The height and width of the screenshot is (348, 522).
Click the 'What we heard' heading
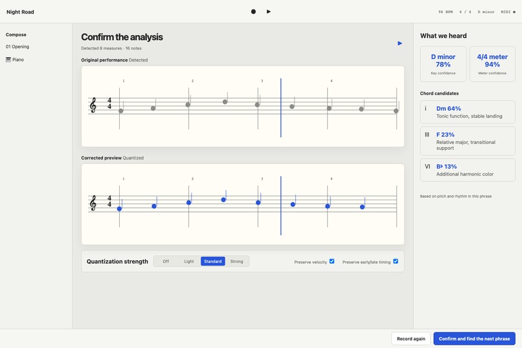tap(443, 36)
